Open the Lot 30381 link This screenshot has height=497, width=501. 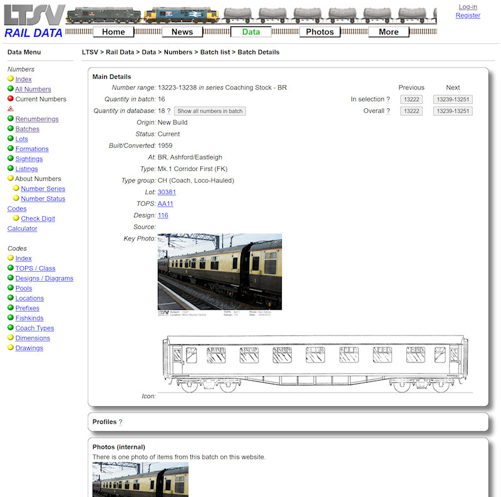(x=167, y=192)
